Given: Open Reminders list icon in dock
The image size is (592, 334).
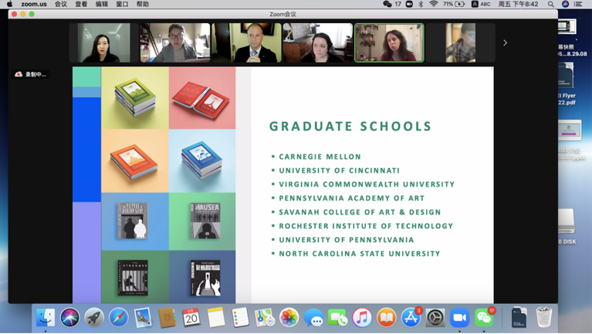Looking at the screenshot, I should pos(240,317).
